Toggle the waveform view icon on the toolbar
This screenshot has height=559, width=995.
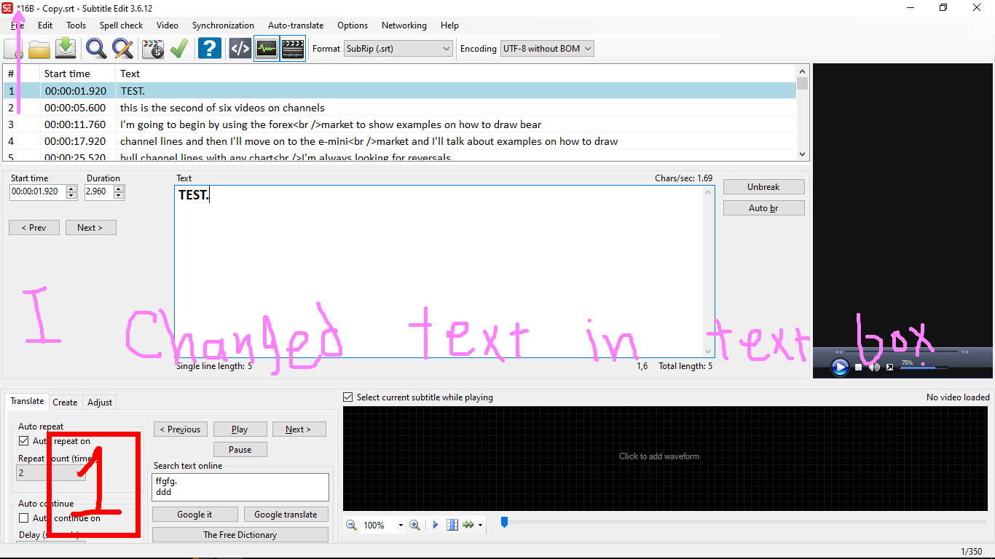(x=266, y=48)
